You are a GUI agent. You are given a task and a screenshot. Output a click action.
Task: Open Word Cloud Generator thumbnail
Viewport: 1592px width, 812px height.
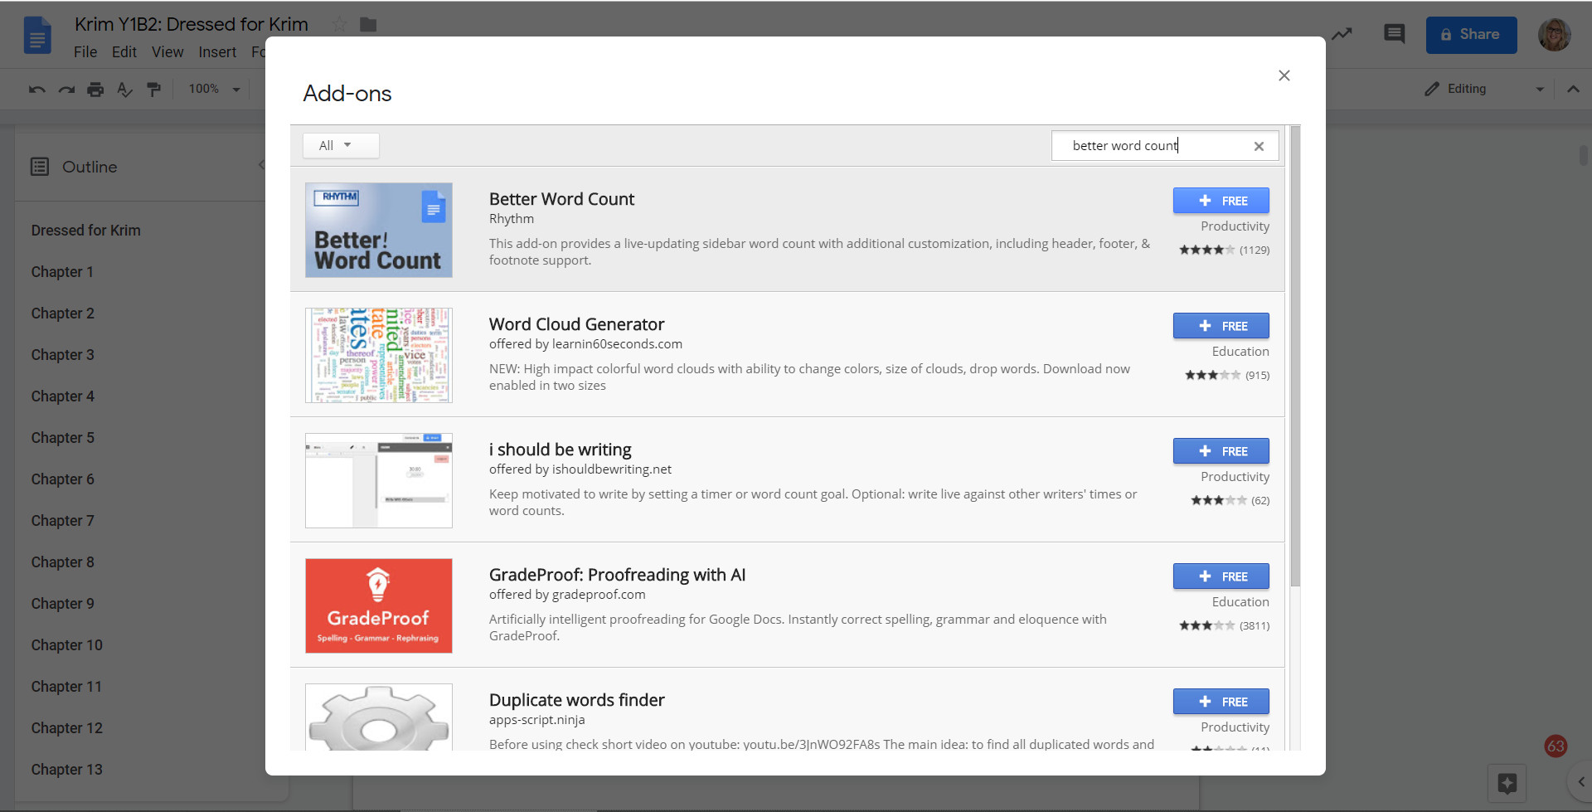click(x=379, y=355)
